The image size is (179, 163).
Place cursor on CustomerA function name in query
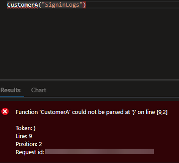[22, 5]
